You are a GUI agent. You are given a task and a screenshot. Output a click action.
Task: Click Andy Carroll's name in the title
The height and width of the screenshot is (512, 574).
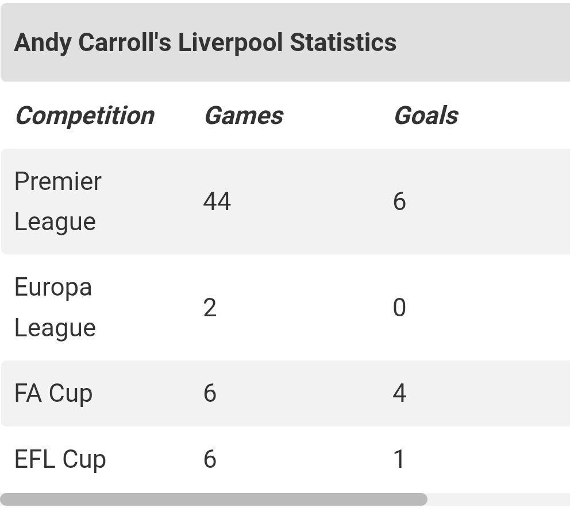93,43
